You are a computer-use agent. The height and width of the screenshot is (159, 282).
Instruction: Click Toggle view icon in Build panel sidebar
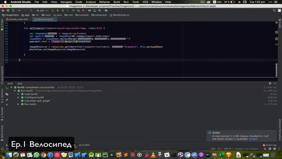(x=7, y=94)
